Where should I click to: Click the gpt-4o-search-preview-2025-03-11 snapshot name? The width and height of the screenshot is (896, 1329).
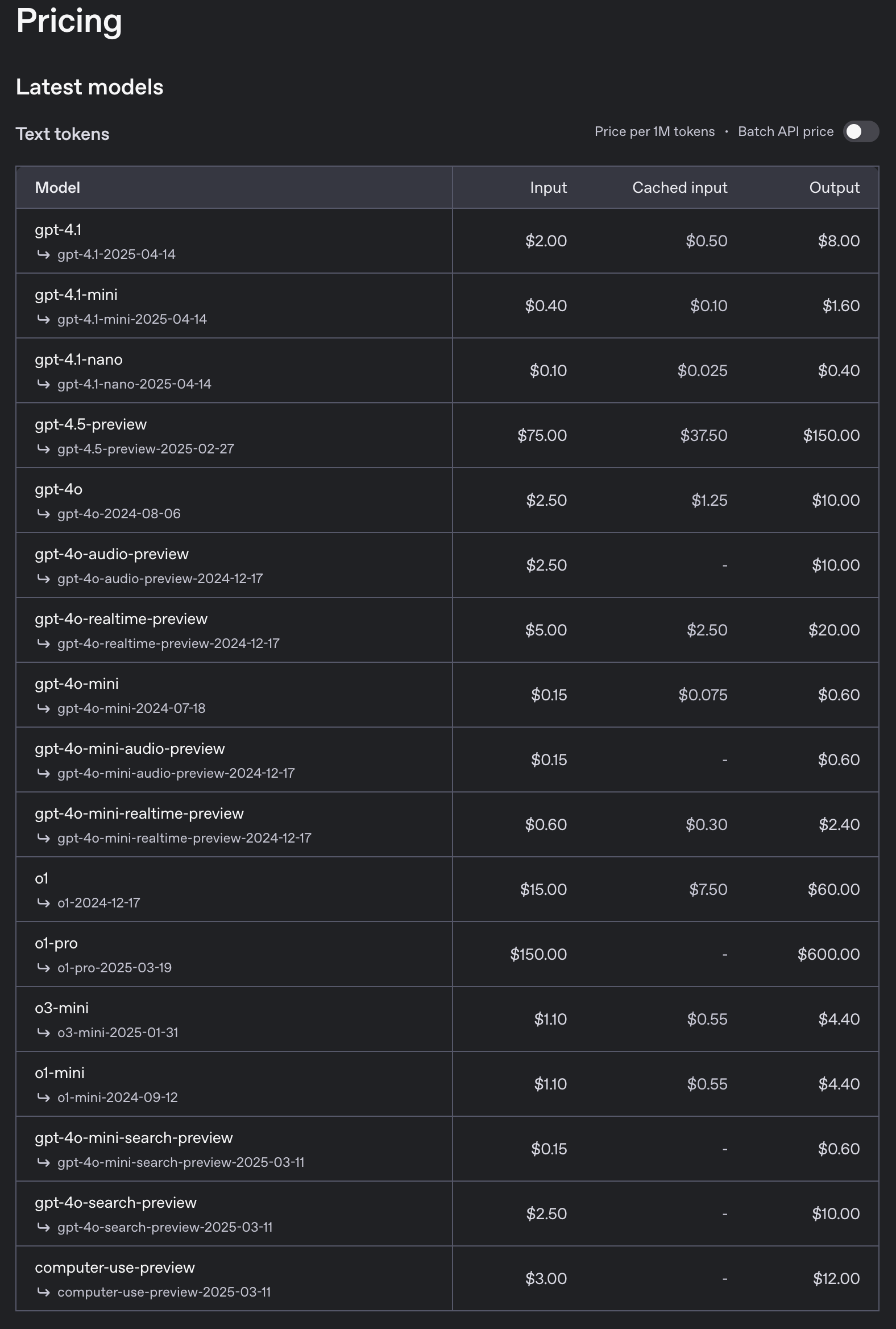tap(164, 1227)
